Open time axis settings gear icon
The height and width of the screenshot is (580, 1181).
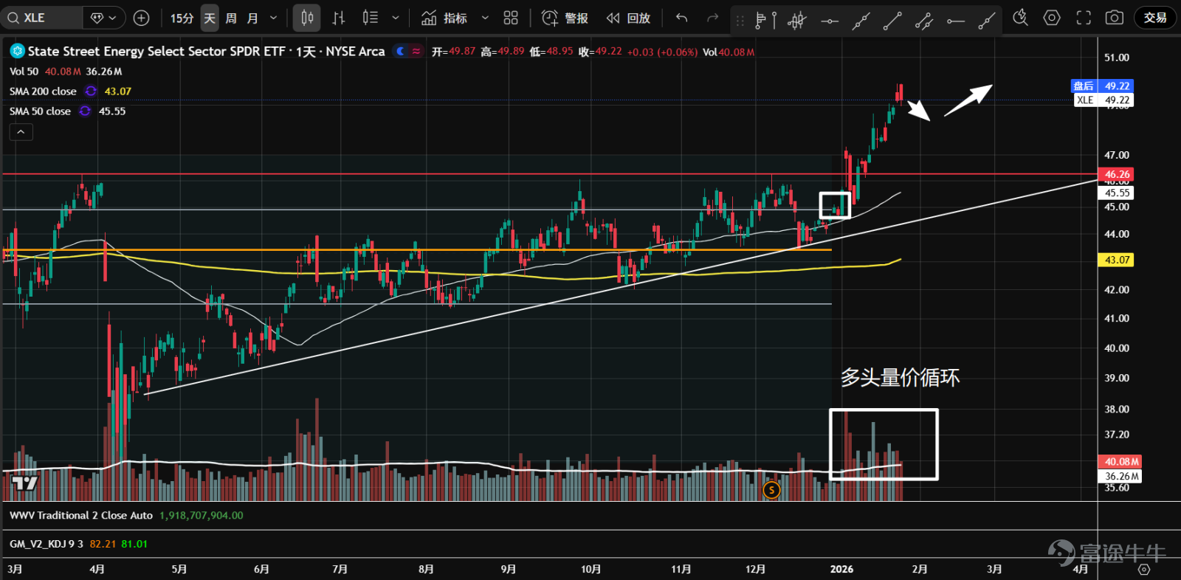tap(1143, 570)
